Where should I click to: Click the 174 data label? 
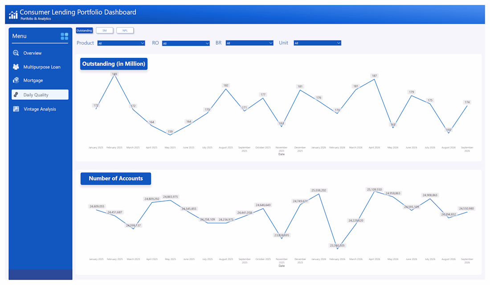point(467,102)
